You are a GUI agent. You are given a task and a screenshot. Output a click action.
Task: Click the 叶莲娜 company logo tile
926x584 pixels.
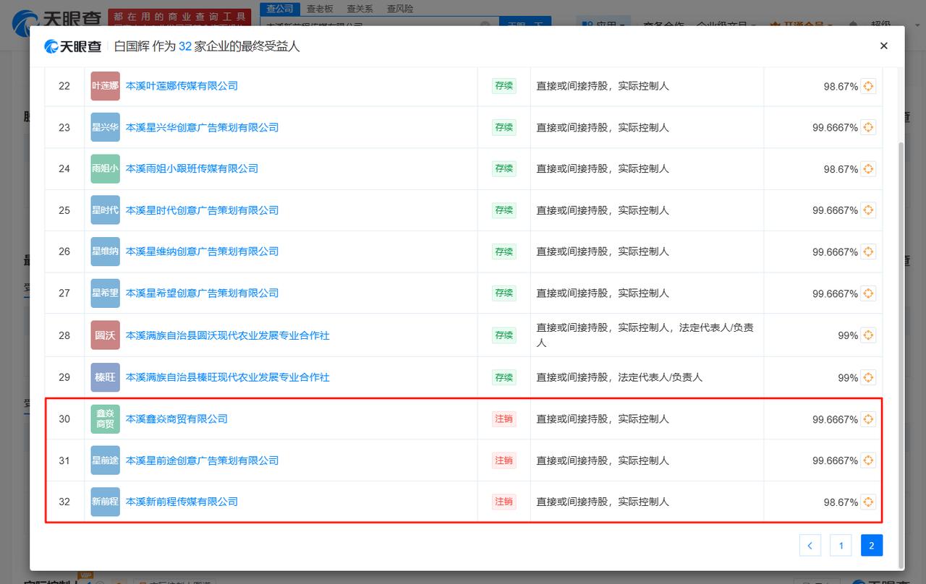coord(105,86)
